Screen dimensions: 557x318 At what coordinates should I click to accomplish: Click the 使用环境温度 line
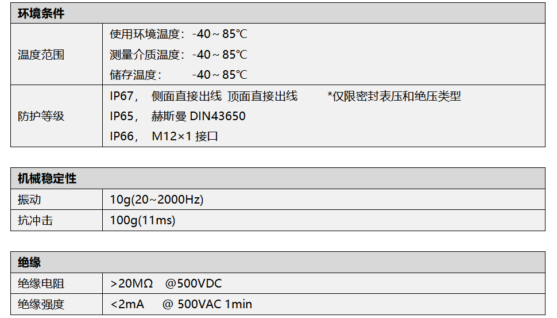[179, 35]
